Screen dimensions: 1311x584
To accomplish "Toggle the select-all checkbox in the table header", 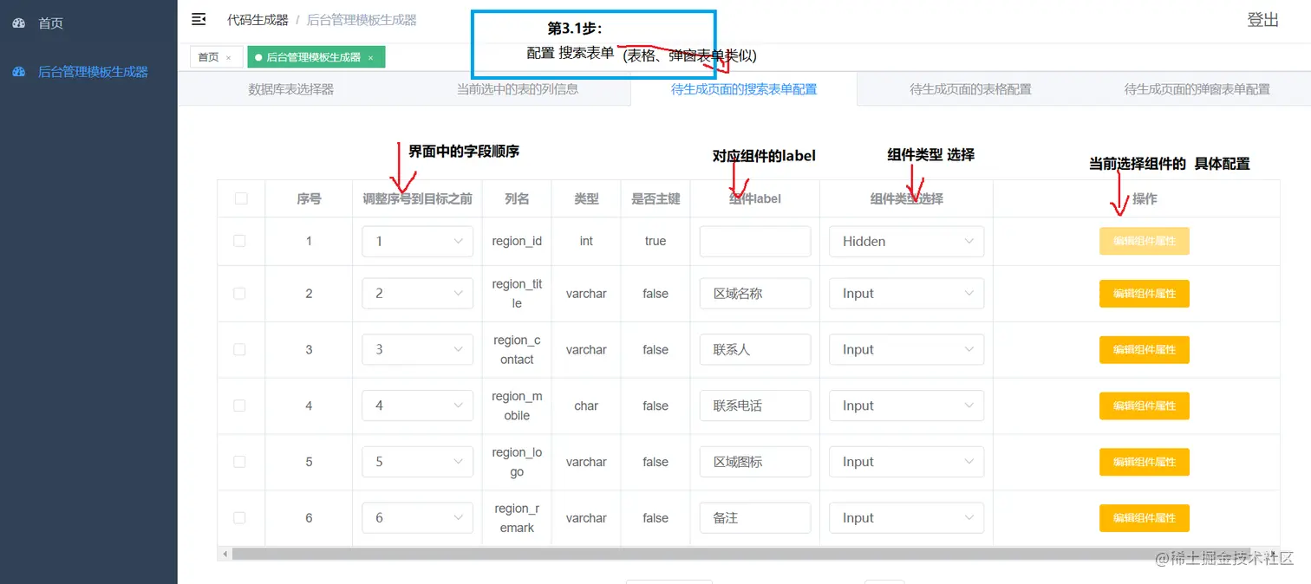I will pyautogui.click(x=240, y=198).
